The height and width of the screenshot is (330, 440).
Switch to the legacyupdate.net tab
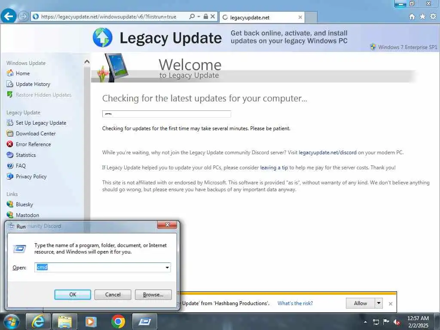click(261, 17)
